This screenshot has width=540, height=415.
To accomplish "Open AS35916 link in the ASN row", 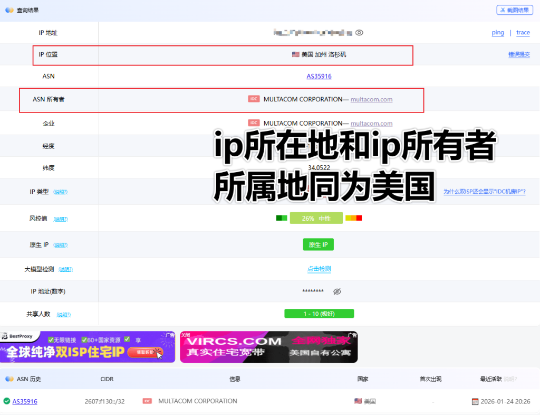I will click(x=319, y=77).
